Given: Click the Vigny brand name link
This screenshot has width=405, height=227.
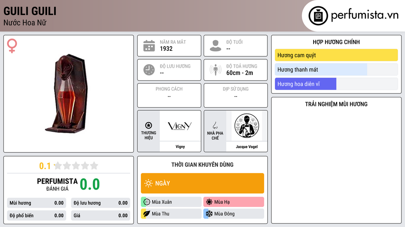Looking at the screenshot, I should point(180,147).
